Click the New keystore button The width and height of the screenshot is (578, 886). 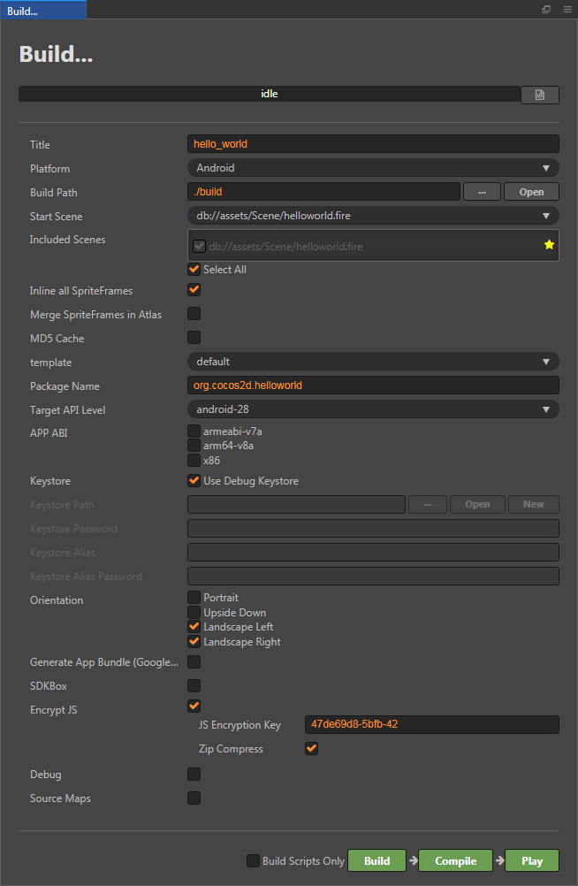click(533, 505)
